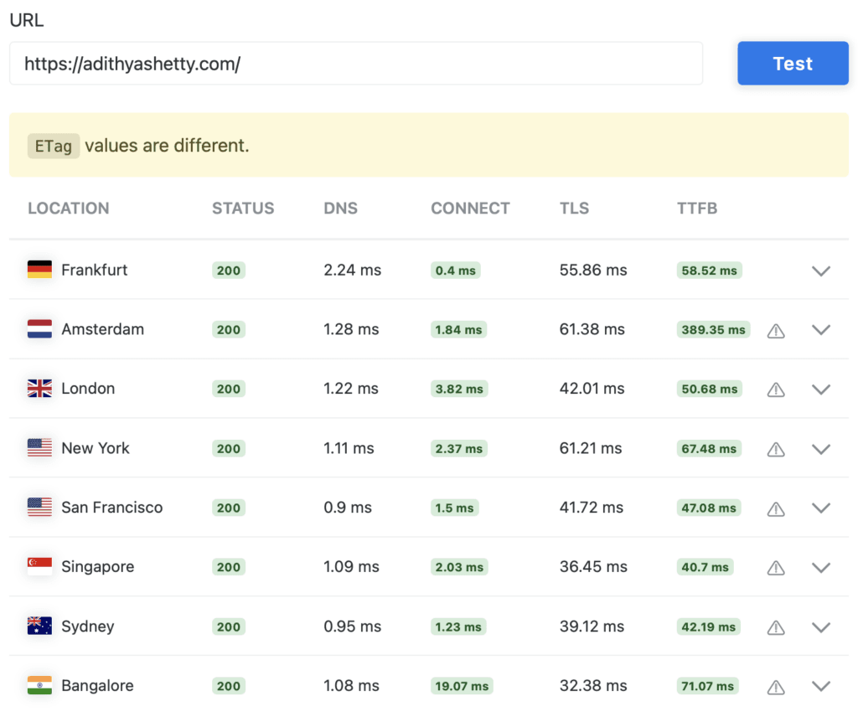Click the Bangalore warning icon

pos(776,687)
